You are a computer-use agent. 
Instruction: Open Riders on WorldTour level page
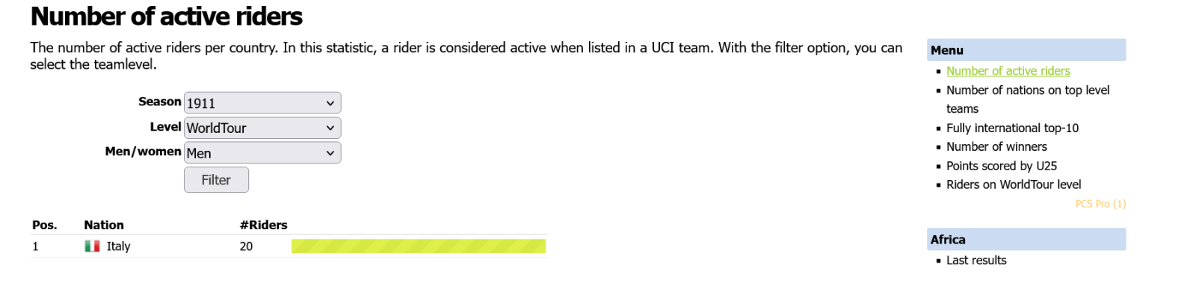point(1014,184)
